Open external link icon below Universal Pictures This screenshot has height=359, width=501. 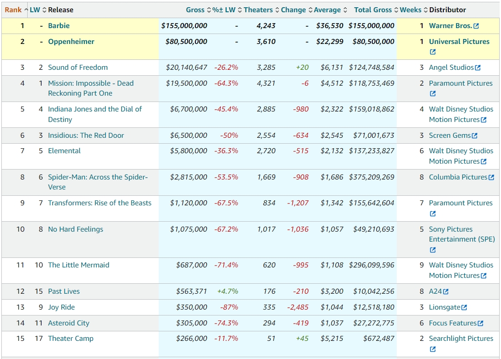[x=433, y=52]
